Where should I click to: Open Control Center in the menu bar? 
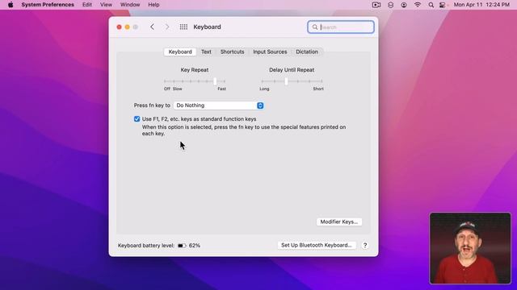click(x=443, y=5)
